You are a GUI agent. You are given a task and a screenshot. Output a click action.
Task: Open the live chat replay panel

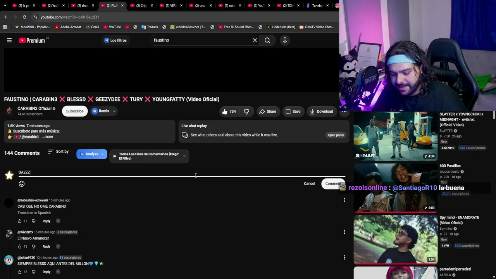336,135
